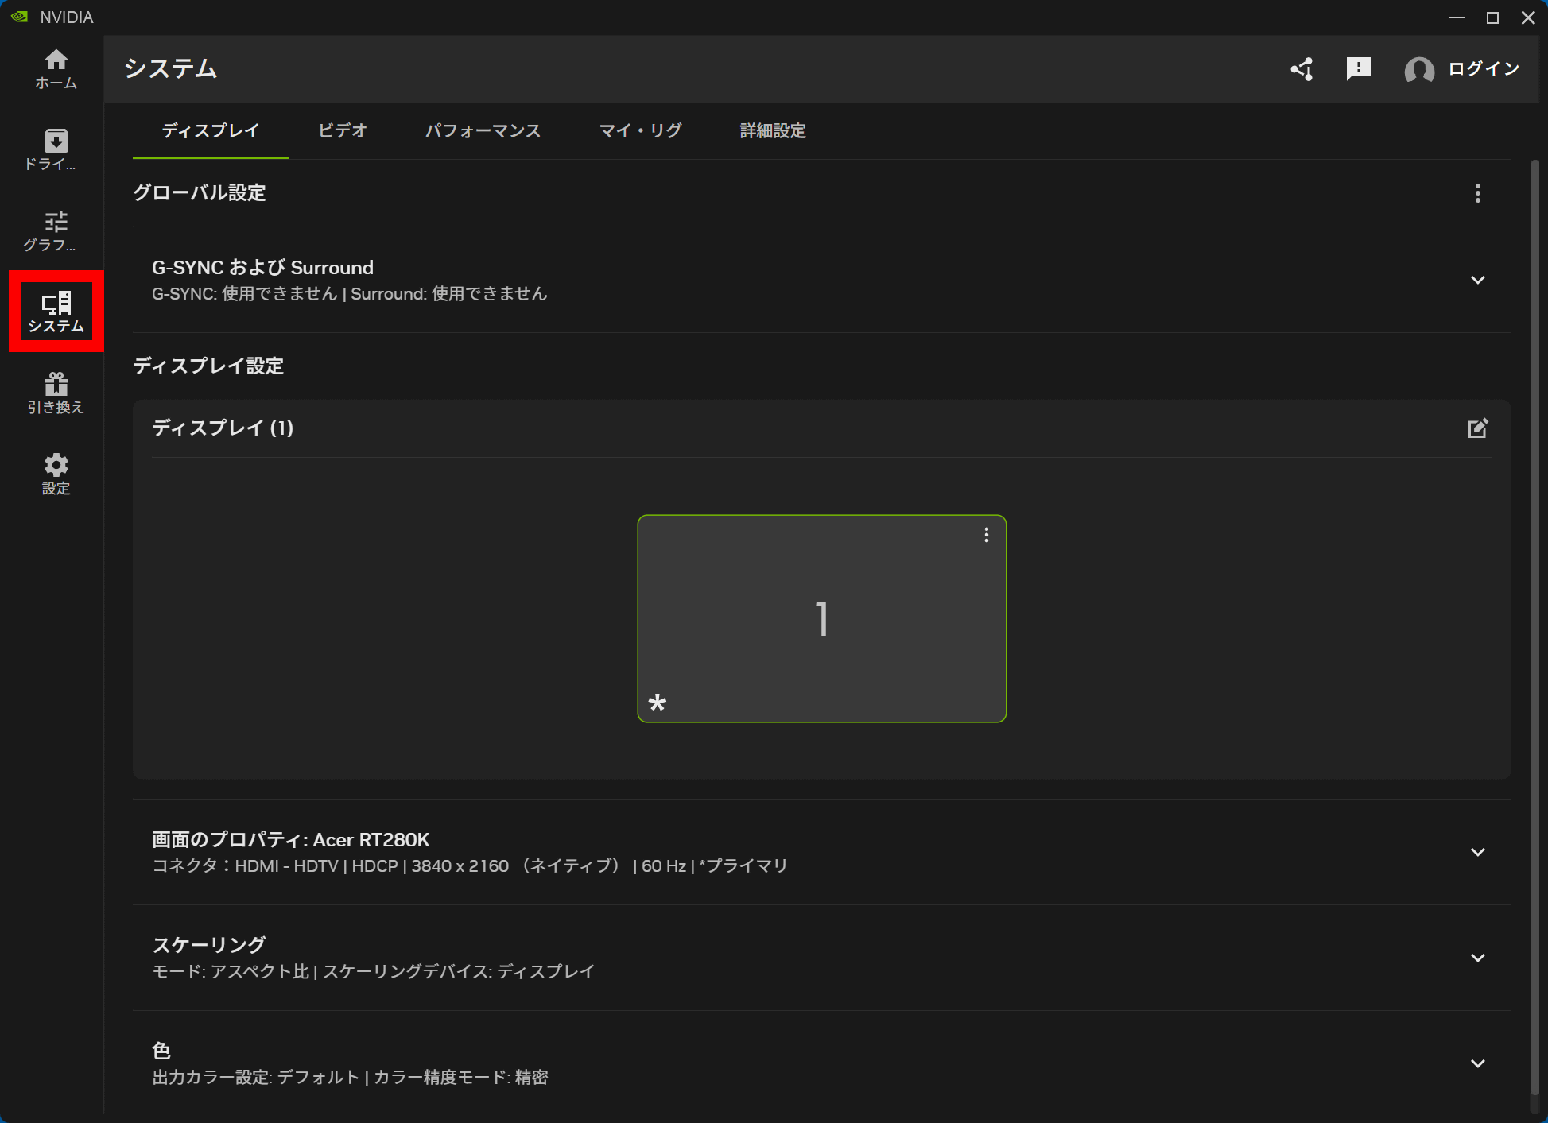Click the edit display layout pencil icon
Viewport: 1548px width, 1123px height.
coord(1478,428)
